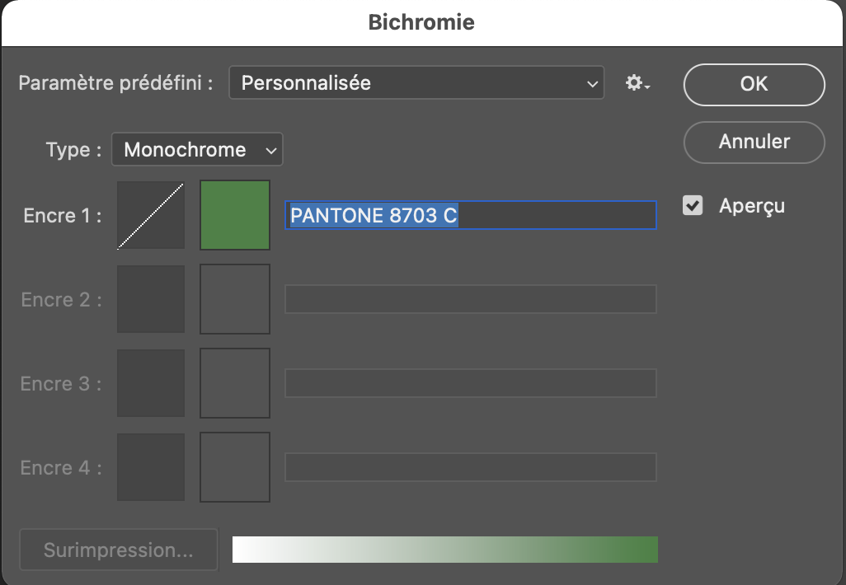Click the Encre 3 ink name field
This screenshot has height=585, width=846.
(471, 383)
